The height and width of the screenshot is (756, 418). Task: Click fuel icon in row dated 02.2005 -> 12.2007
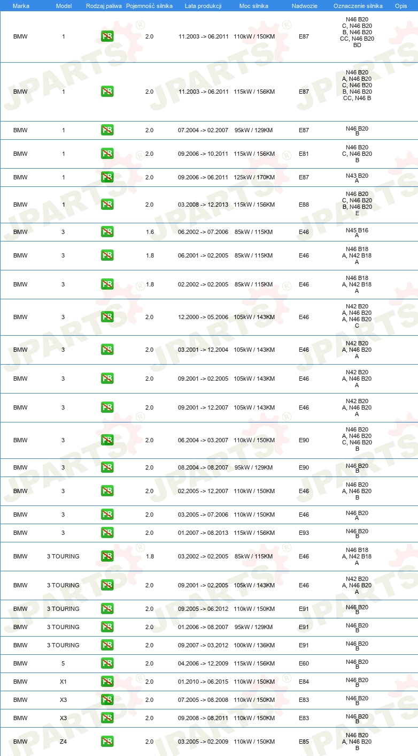pos(107,491)
